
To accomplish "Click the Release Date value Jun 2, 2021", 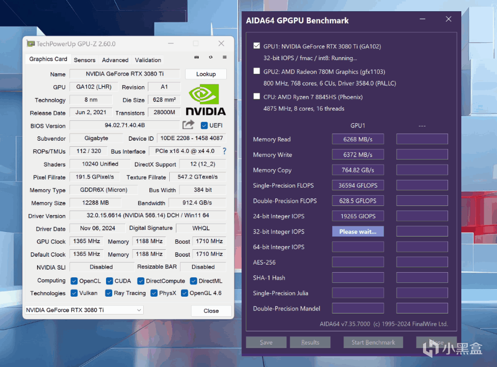I will click(x=91, y=112).
